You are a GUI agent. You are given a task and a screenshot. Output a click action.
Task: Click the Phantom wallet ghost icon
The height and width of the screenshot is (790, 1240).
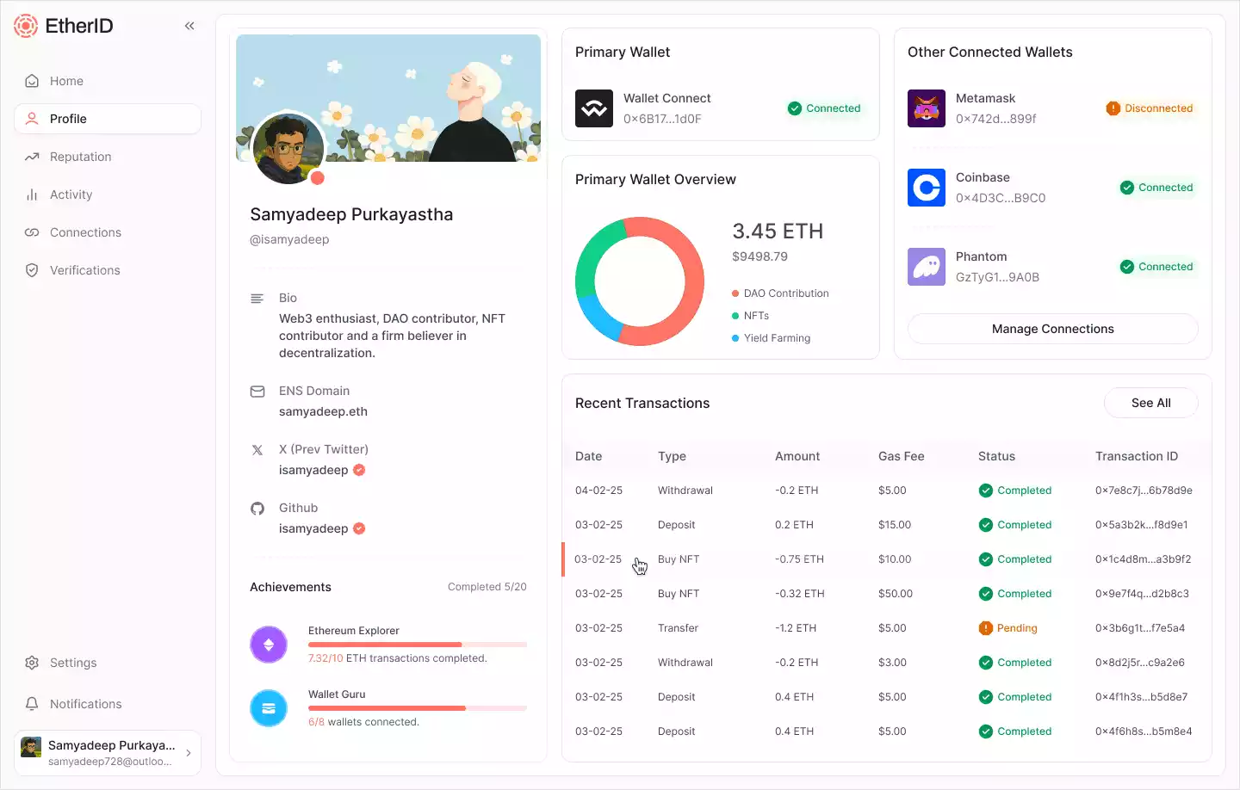click(927, 267)
